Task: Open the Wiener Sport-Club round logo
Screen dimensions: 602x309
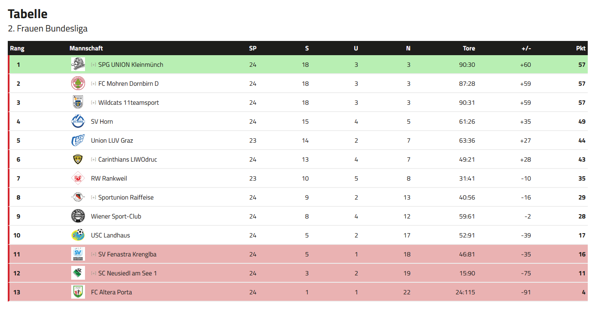Action: 78,216
